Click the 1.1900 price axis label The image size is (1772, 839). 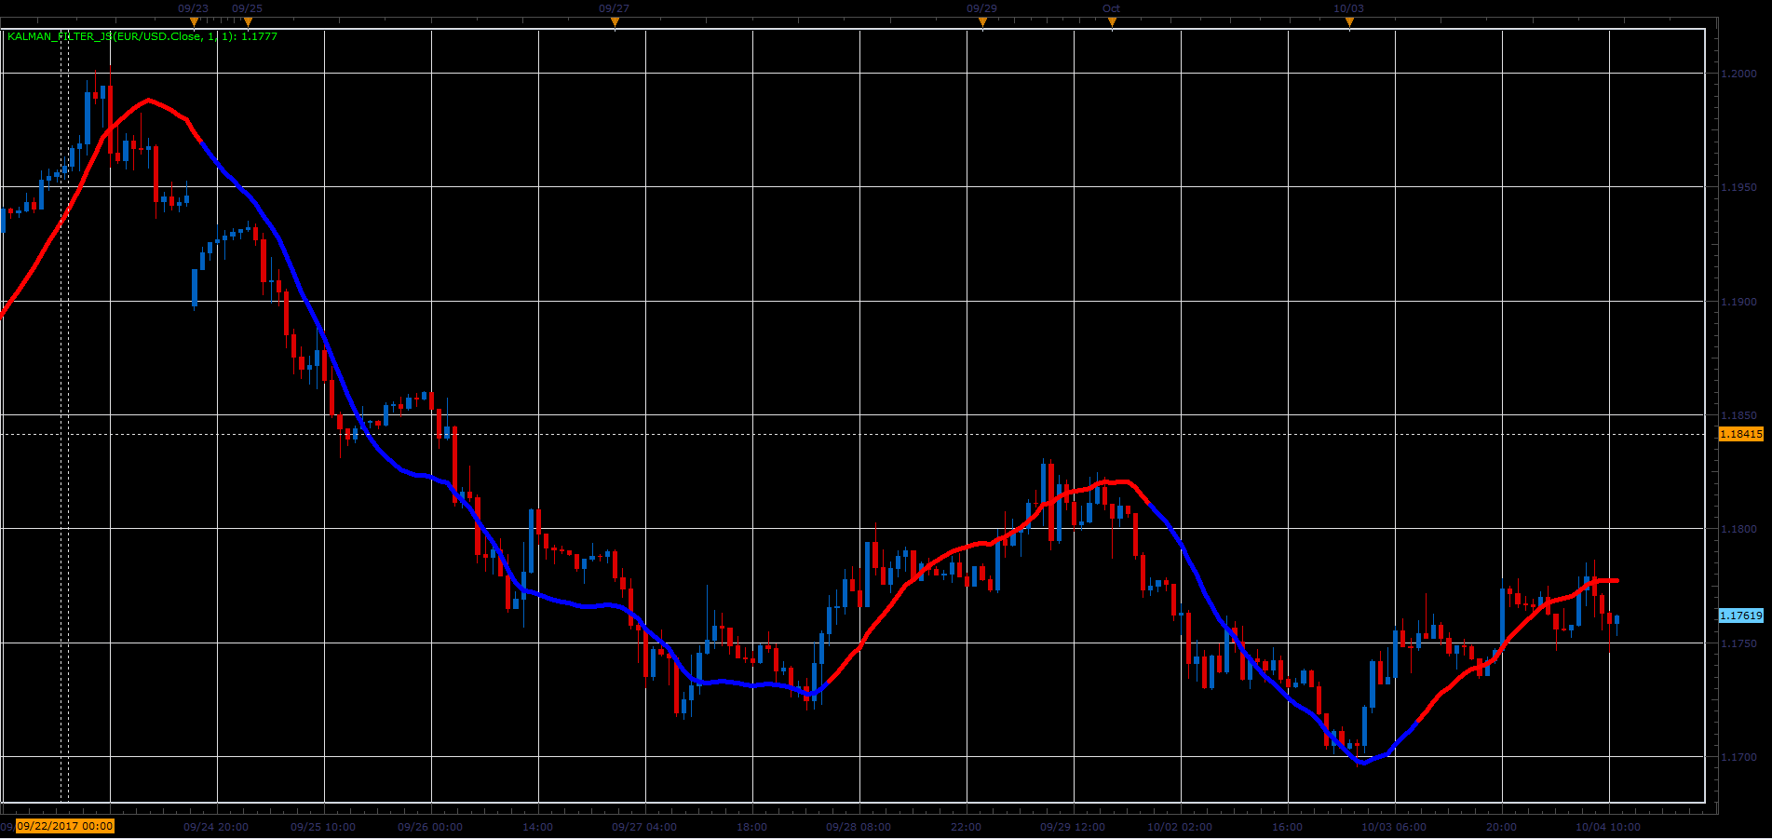[x=1738, y=302]
